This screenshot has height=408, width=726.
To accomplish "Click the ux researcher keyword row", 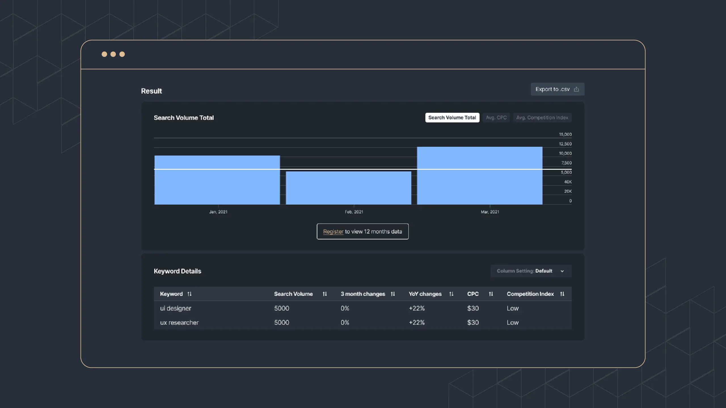I will coord(362,322).
